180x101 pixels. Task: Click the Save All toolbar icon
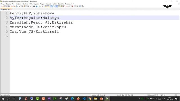[x=9, y=6]
